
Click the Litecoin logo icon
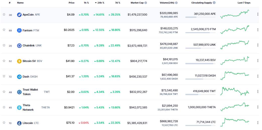tap(19, 123)
